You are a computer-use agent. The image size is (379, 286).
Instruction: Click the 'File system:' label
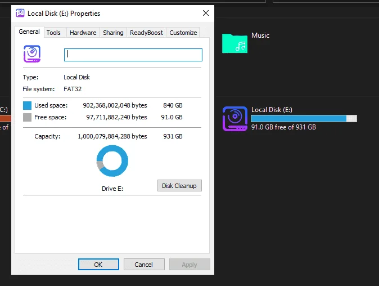coord(39,89)
